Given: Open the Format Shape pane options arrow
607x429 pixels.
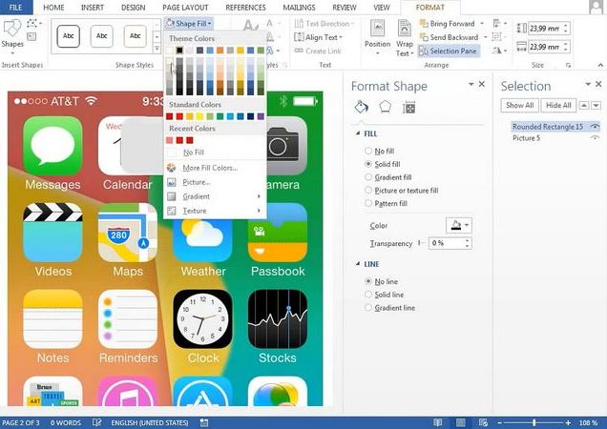Looking at the screenshot, I should tap(471, 84).
